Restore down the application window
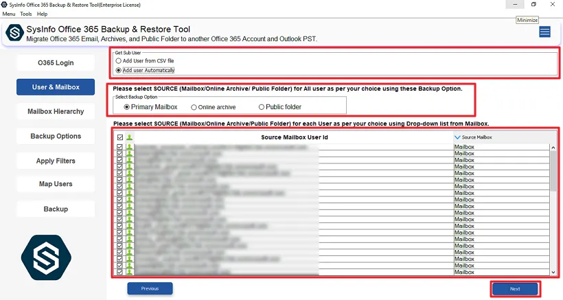 pyautogui.click(x=533, y=4)
